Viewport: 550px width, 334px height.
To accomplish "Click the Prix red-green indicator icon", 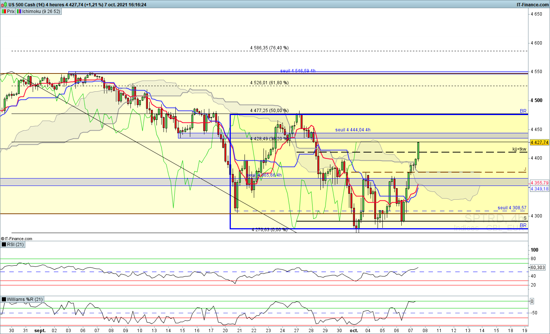I will click(4, 12).
